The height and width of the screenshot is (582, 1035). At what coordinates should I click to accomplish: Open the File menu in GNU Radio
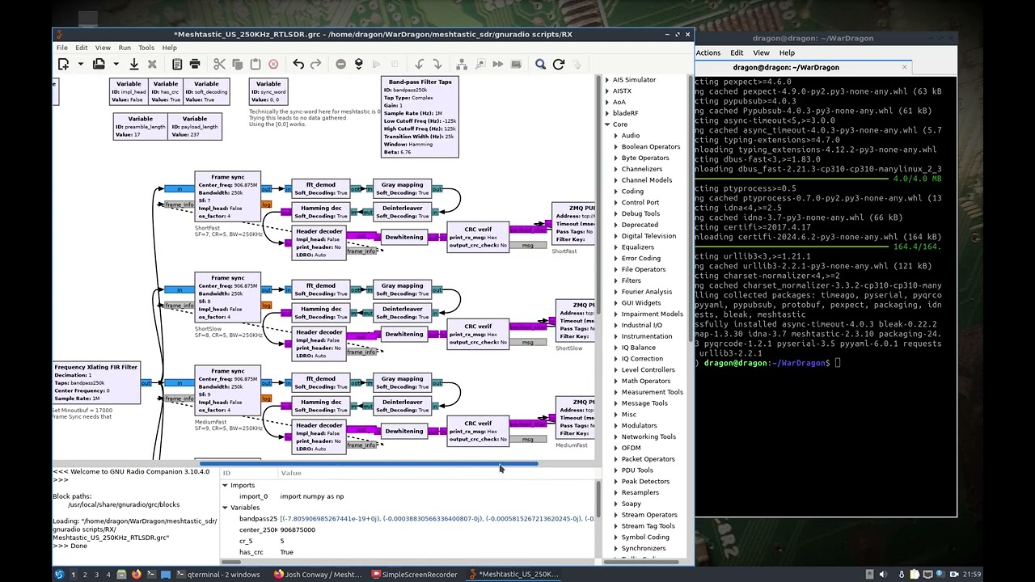coord(62,48)
